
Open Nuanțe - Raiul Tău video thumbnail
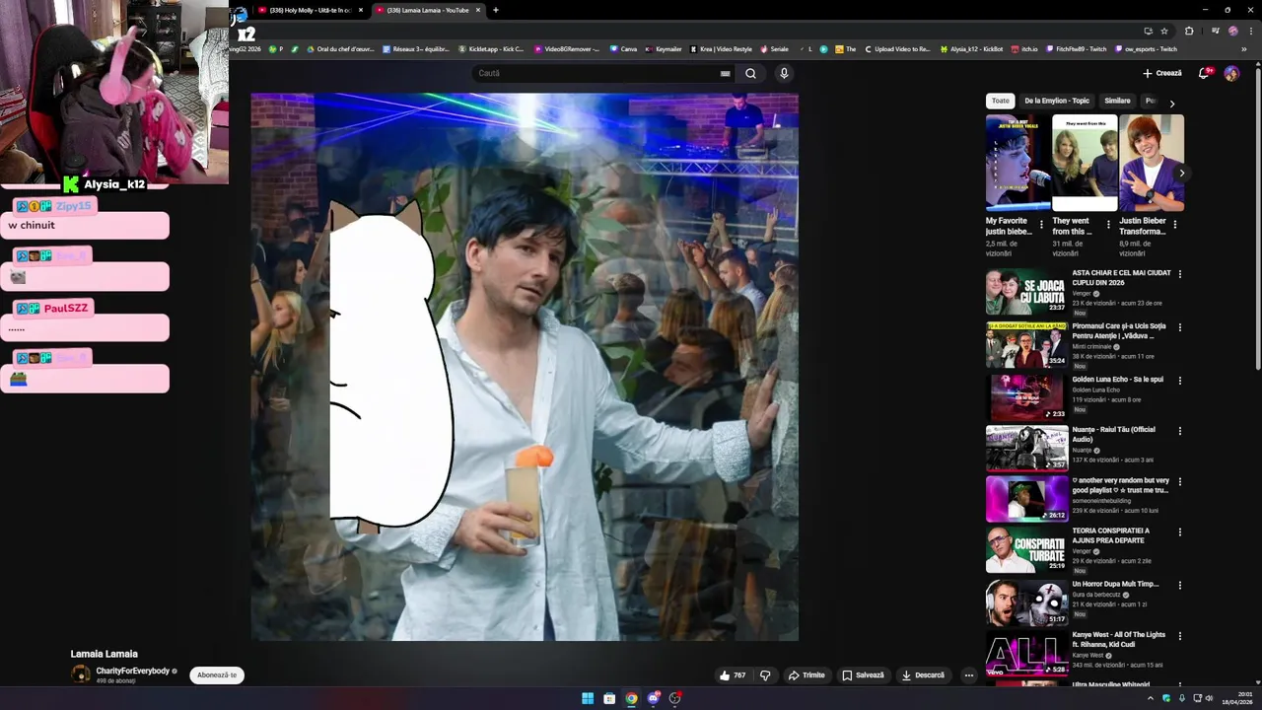tap(1026, 448)
